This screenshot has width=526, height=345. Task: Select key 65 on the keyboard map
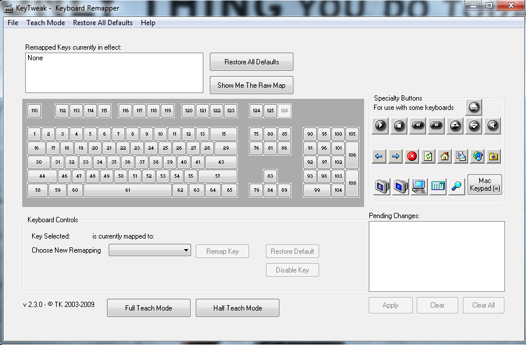coord(230,190)
